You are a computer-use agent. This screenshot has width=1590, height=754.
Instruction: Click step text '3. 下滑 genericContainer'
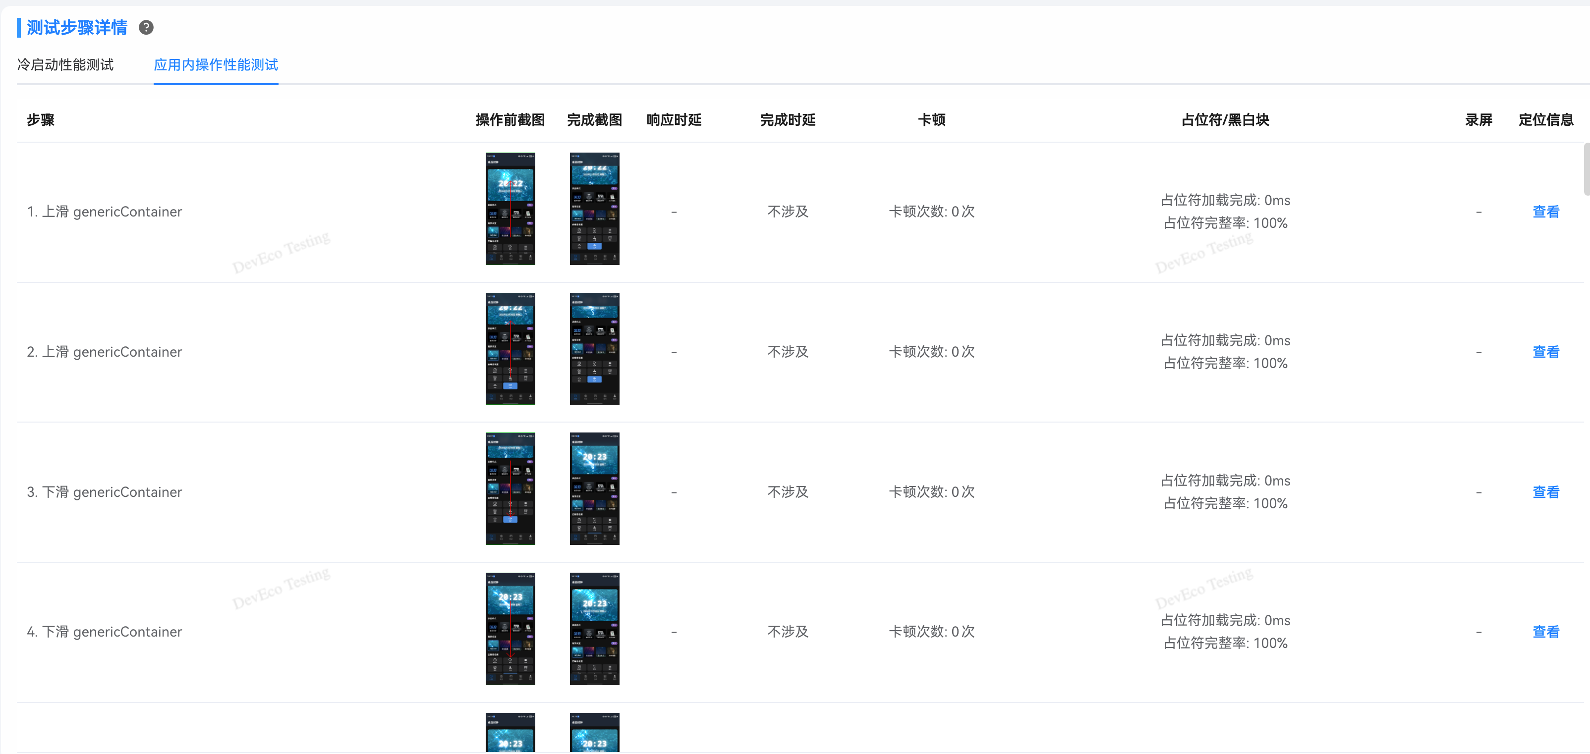104,492
